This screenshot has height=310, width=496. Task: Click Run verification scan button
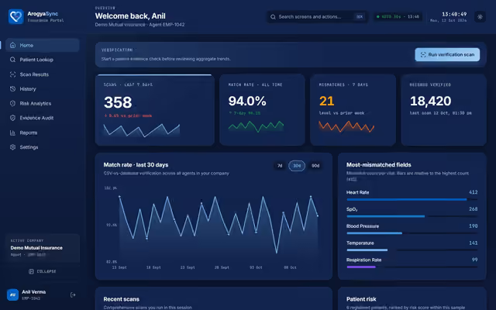pos(447,55)
